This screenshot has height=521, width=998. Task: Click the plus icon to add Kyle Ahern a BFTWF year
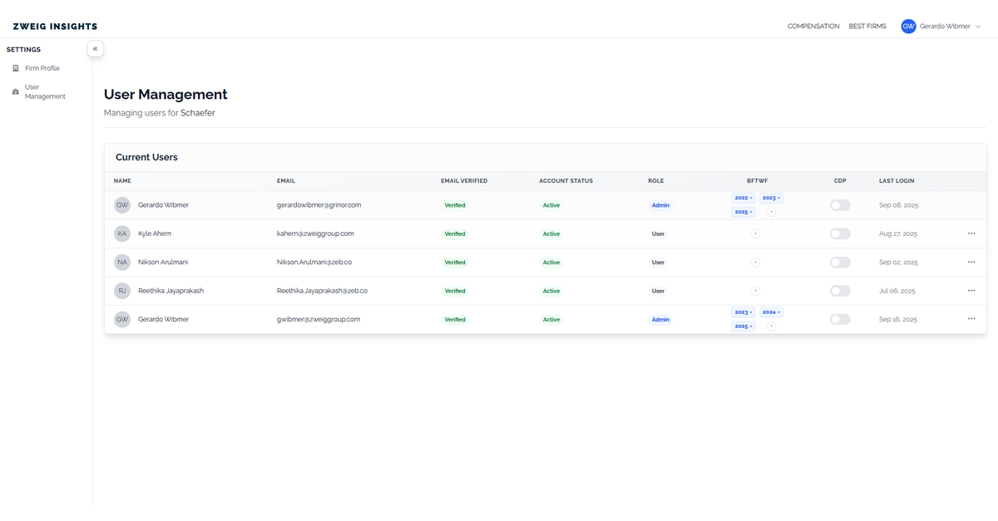coord(755,233)
